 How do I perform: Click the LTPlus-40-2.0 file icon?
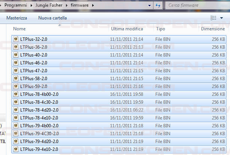tap(16, 55)
